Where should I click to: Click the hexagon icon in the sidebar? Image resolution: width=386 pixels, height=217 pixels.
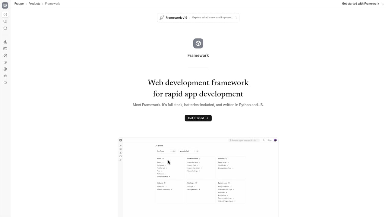click(x=5, y=69)
